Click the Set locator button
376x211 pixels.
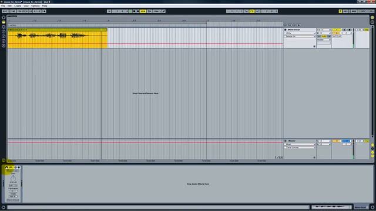pyautogui.click(x=290, y=25)
